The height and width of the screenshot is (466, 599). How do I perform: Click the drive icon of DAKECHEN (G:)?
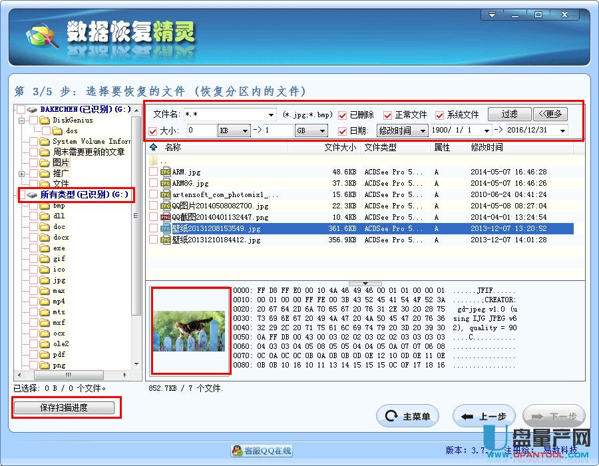click(x=33, y=109)
